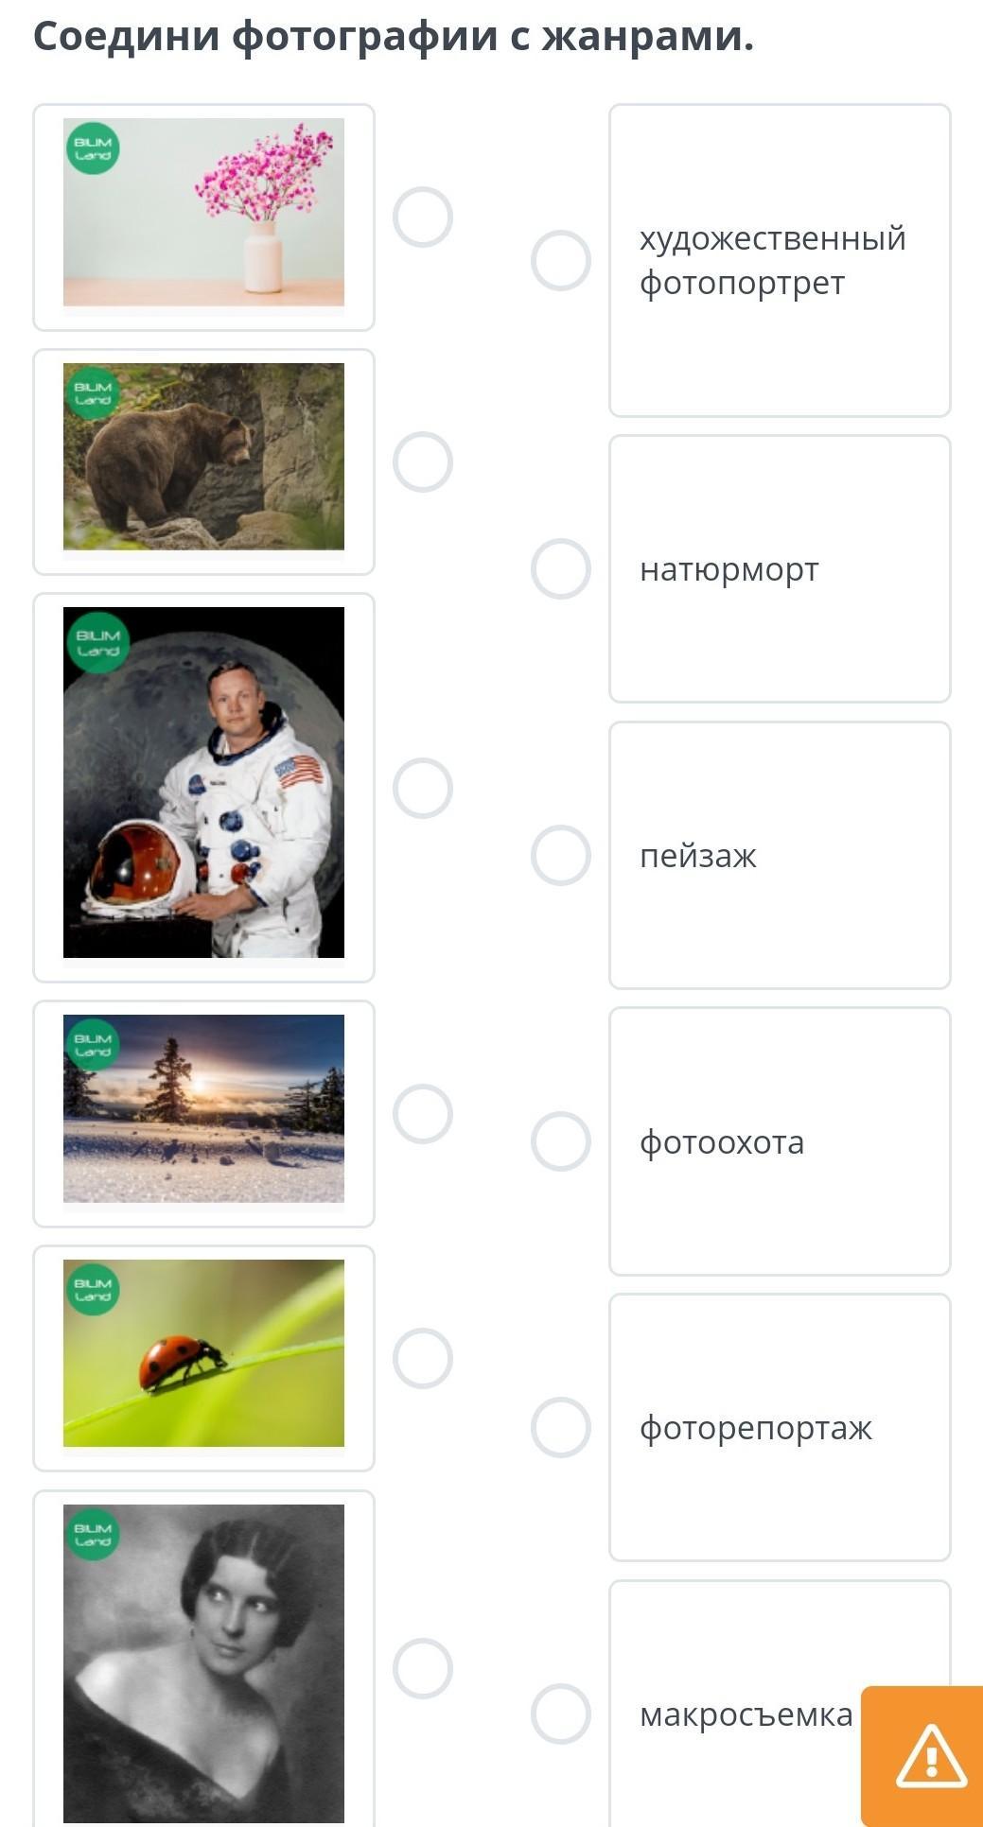The image size is (983, 1827).
Task: Select the radio circle for натюрморт
Action: pos(561,568)
